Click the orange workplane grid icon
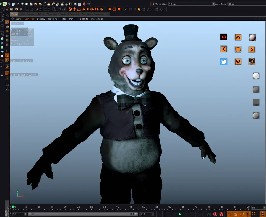The height and width of the screenshot is (217, 266). tap(7, 31)
